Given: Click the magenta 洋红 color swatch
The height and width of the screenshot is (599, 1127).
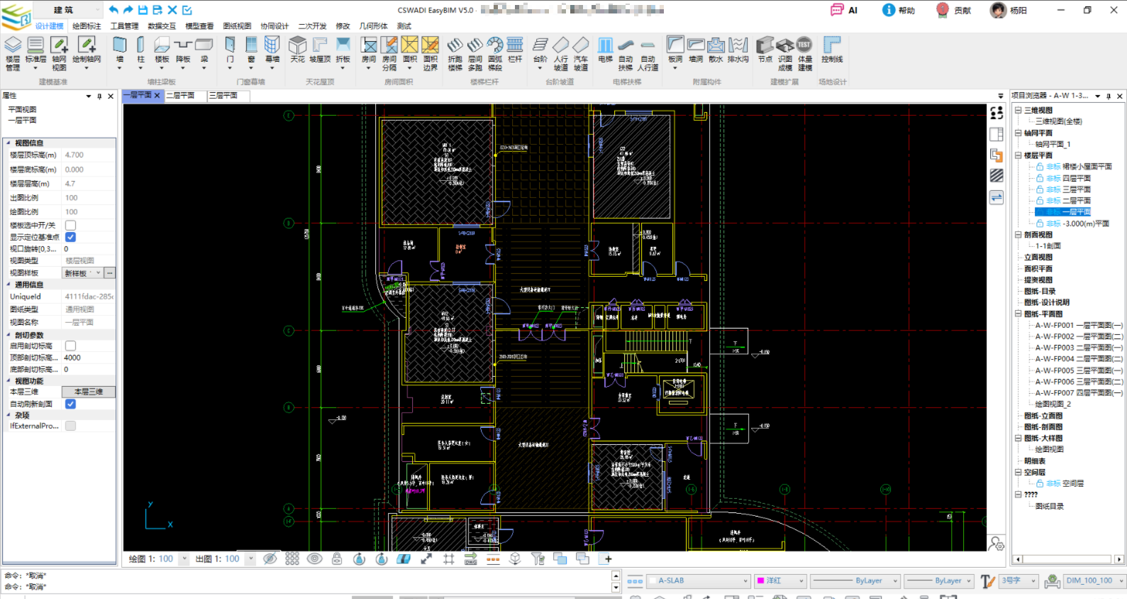Looking at the screenshot, I should pos(760,581).
